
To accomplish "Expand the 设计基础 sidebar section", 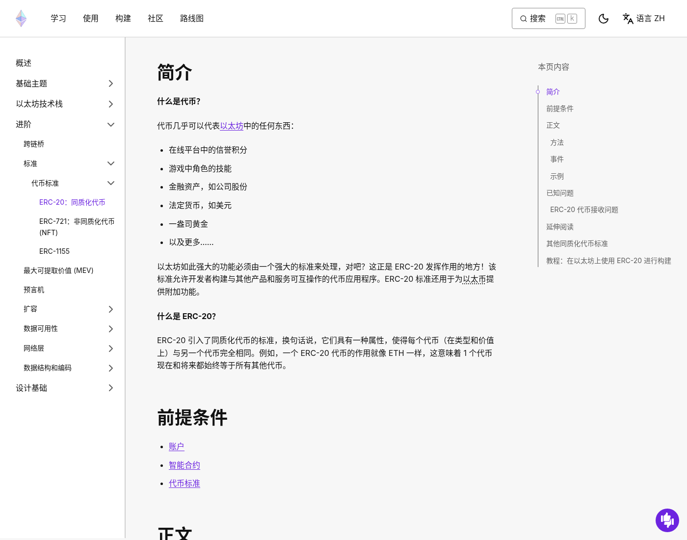I will pos(111,388).
